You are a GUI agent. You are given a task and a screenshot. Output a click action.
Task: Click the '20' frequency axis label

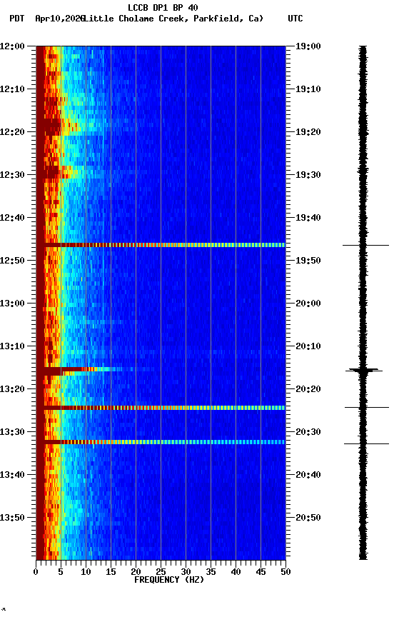136,572
